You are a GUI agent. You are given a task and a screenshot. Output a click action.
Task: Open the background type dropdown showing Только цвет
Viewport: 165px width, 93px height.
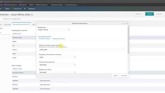coord(57,72)
